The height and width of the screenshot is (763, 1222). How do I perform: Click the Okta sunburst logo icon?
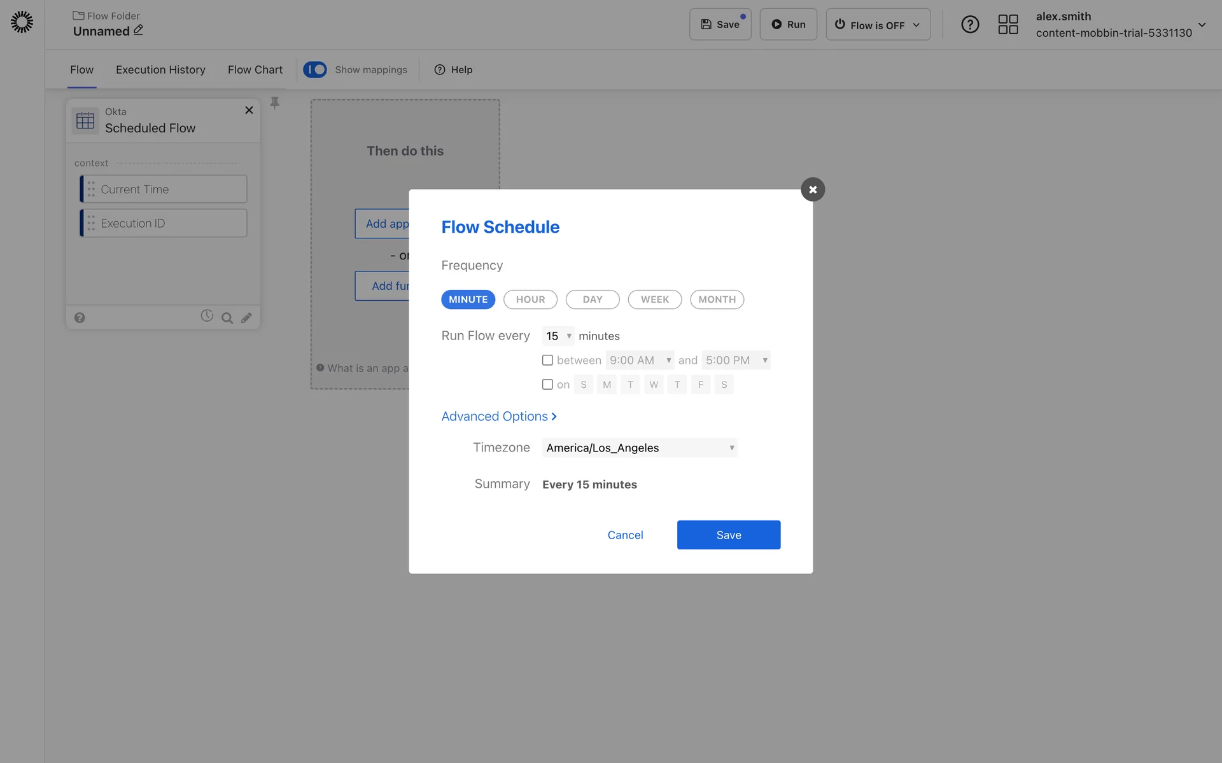coord(22,22)
